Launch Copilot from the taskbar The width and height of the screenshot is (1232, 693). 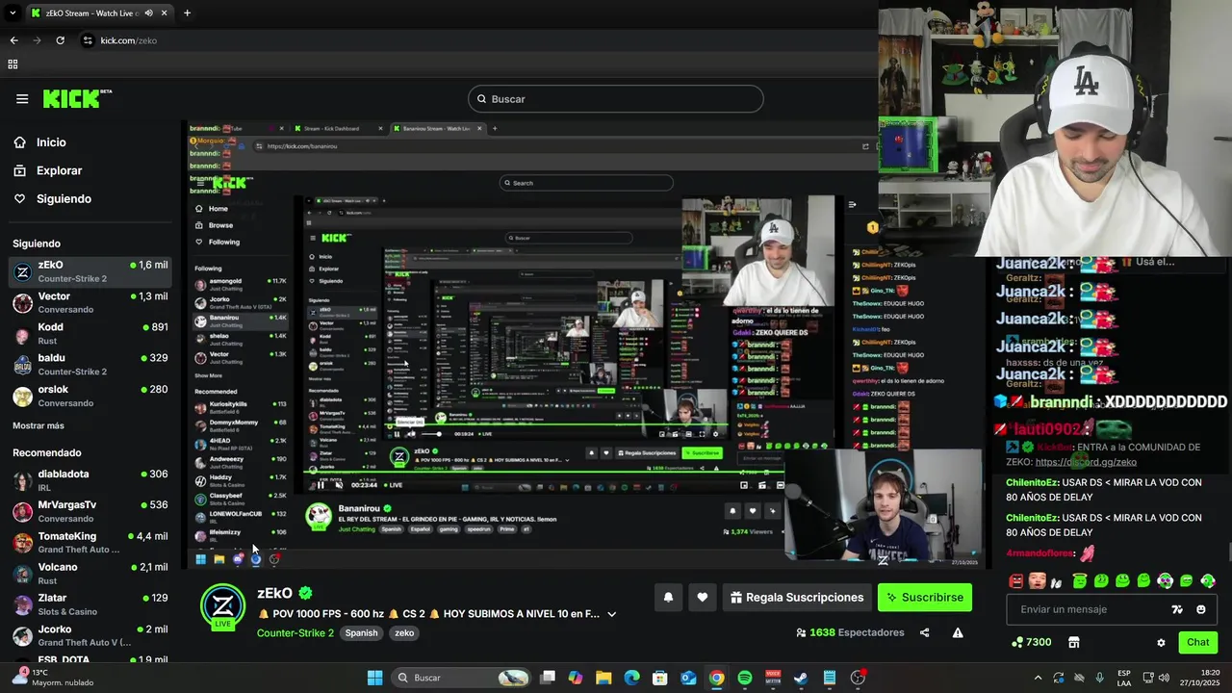[576, 678]
